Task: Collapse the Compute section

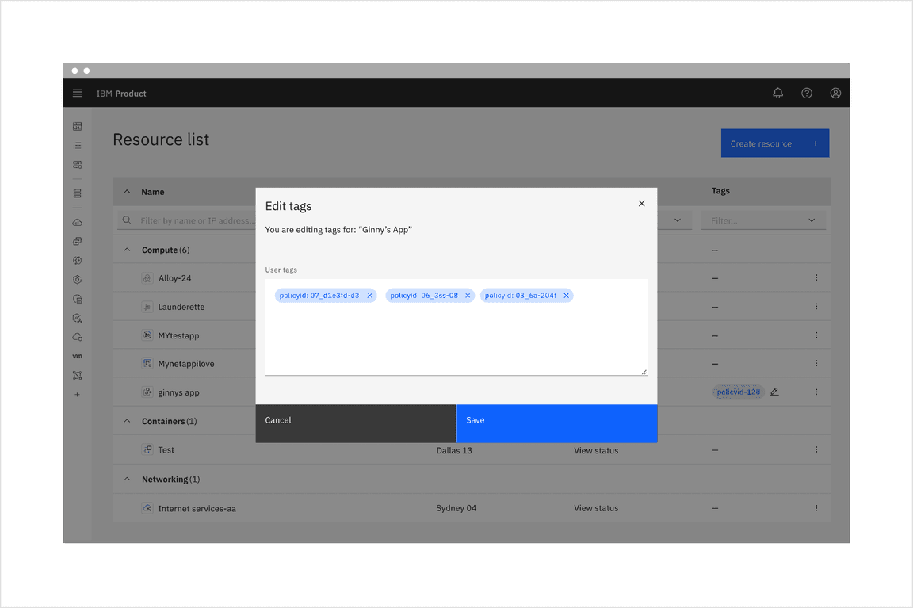Action: (127, 249)
